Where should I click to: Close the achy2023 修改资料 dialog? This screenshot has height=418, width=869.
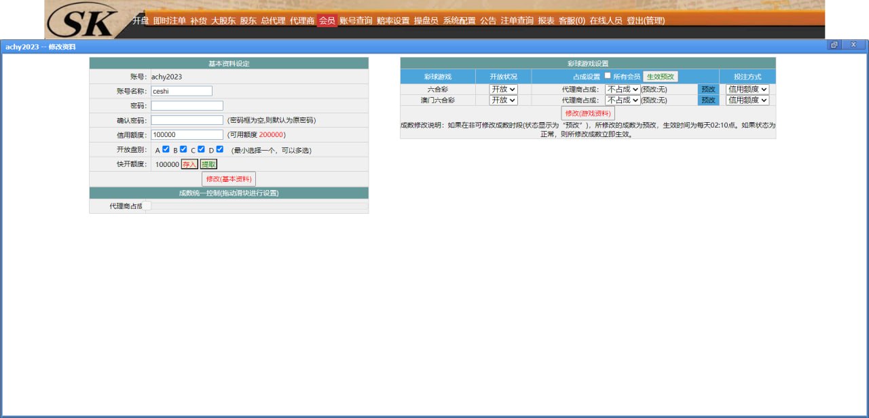pyautogui.click(x=853, y=45)
